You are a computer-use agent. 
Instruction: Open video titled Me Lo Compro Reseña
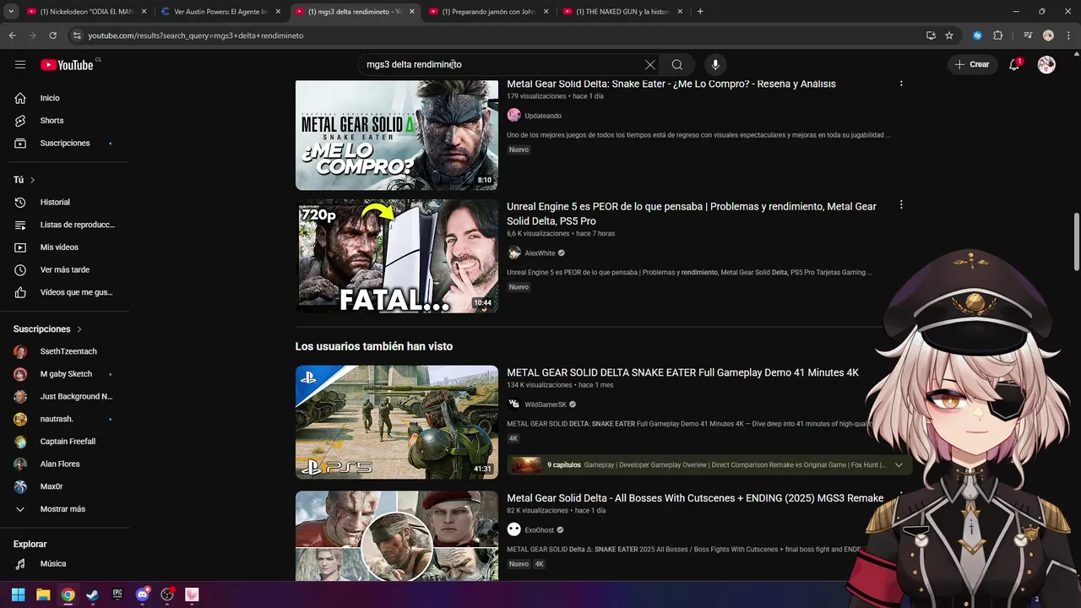point(671,84)
